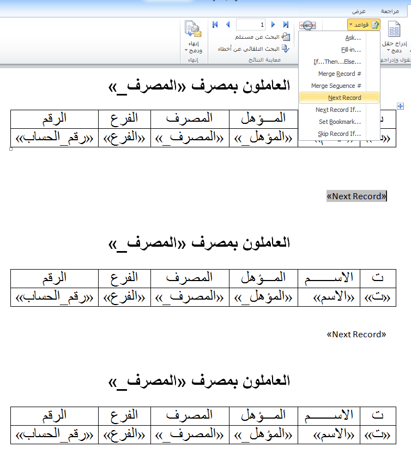The width and height of the screenshot is (411, 465).
Task: Open the Finish & Merge dropdown arrow
Action: click(x=186, y=51)
